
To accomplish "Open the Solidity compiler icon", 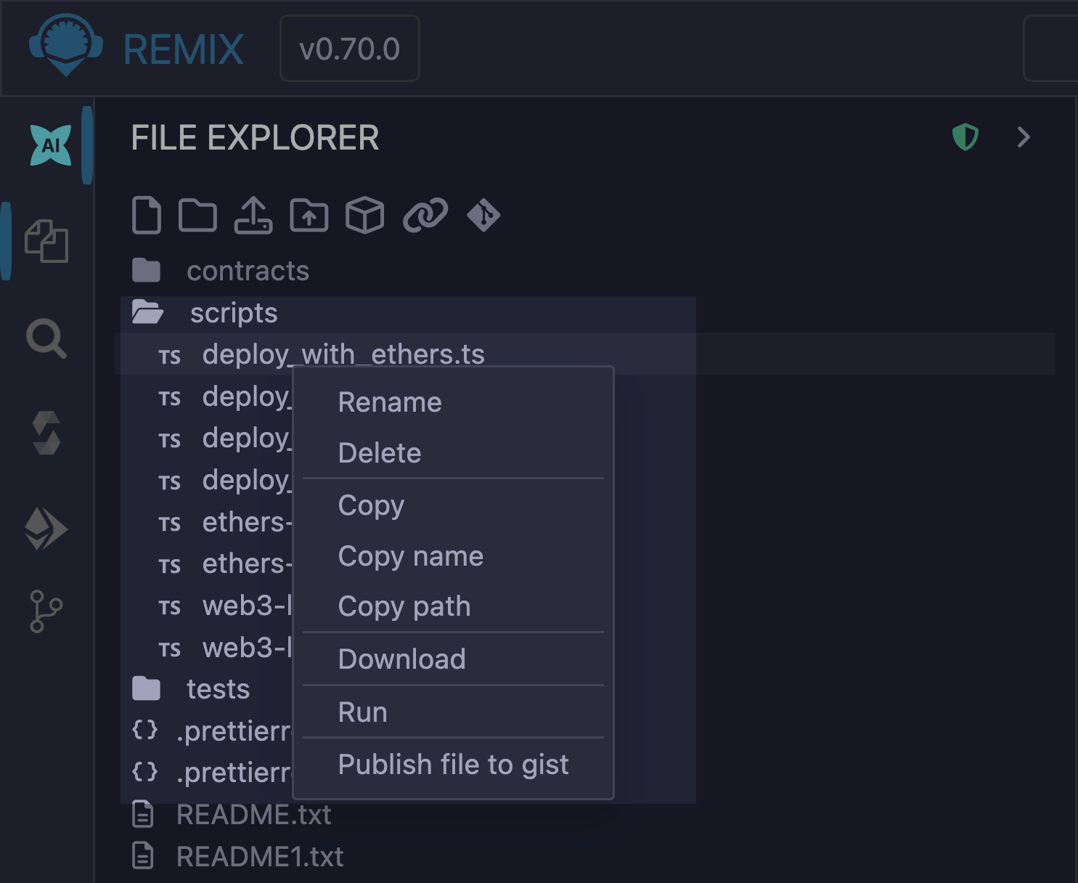I will [46, 433].
